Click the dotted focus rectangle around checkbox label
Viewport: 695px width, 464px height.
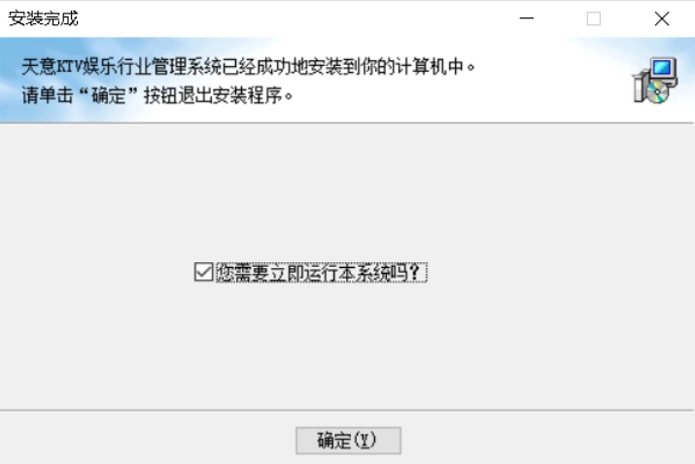tap(322, 273)
